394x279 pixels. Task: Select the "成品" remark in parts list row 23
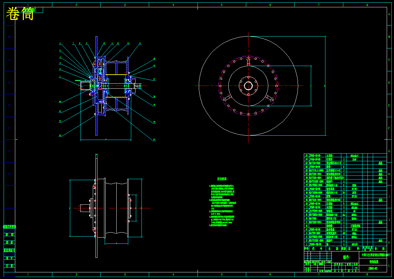(x=380, y=163)
